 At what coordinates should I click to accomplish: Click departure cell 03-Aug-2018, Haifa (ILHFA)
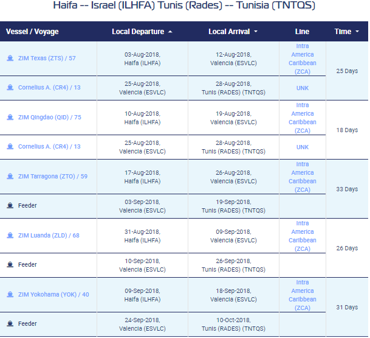point(142,58)
